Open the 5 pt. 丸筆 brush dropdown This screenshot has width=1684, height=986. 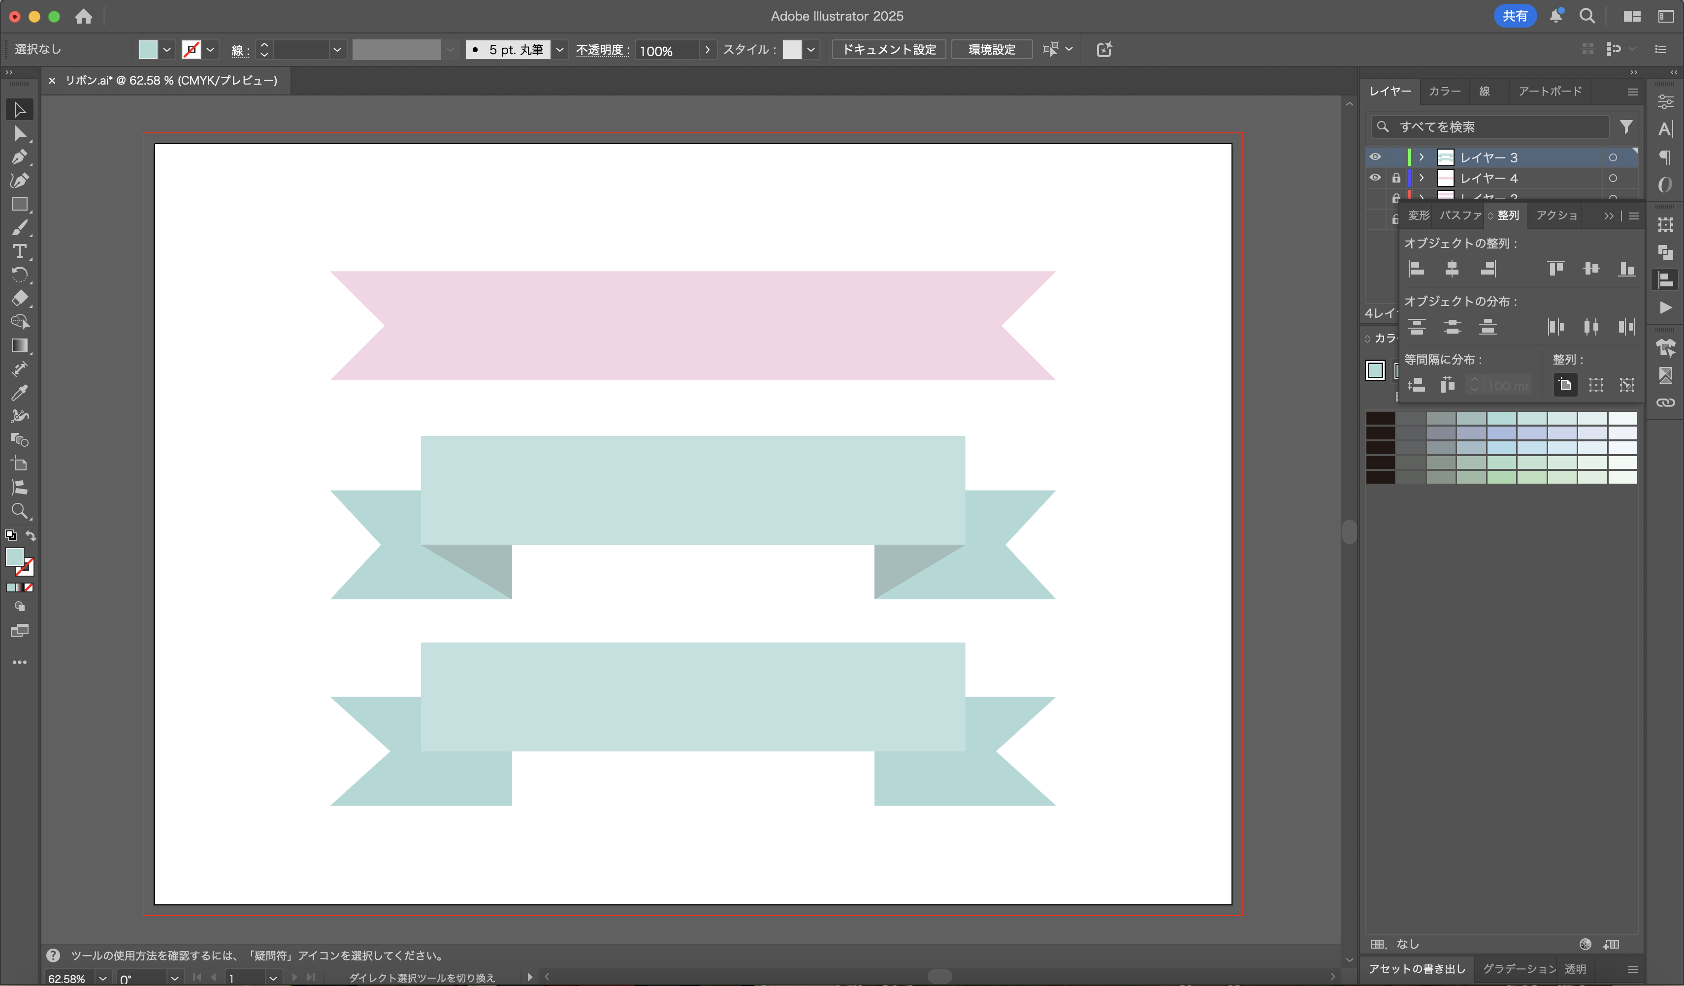559,49
